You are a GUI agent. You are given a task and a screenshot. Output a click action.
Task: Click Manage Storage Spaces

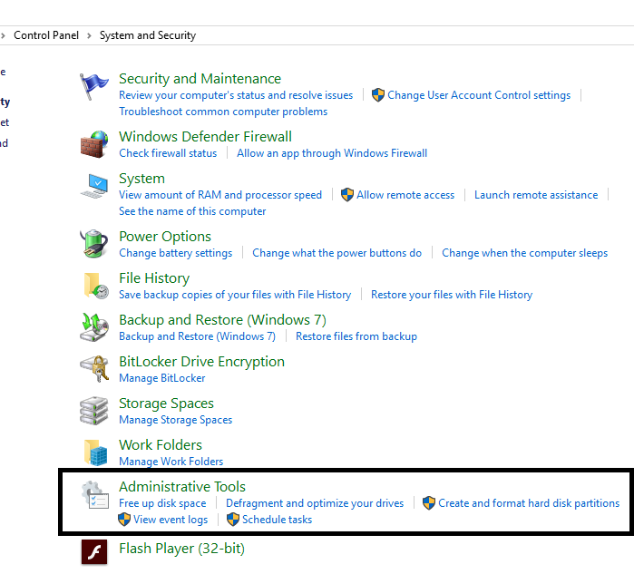[175, 420]
